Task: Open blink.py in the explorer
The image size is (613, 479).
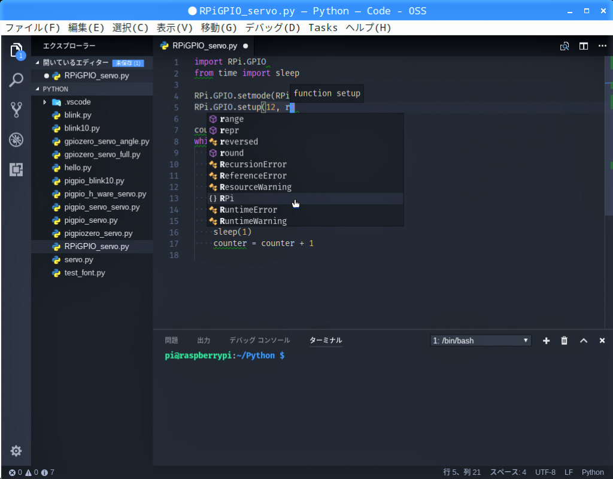Action: click(92, 115)
